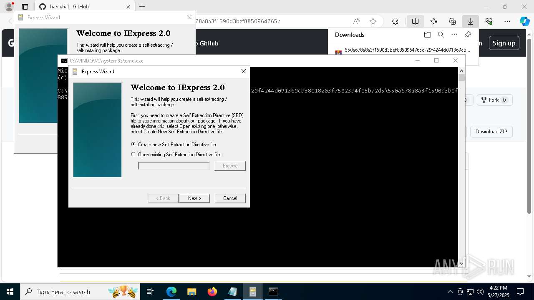Open taskbar clock showing 4:22 PM
This screenshot has height=300, width=534.
[499, 292]
